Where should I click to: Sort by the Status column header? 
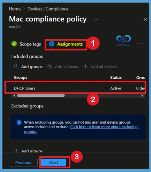tap(116, 78)
